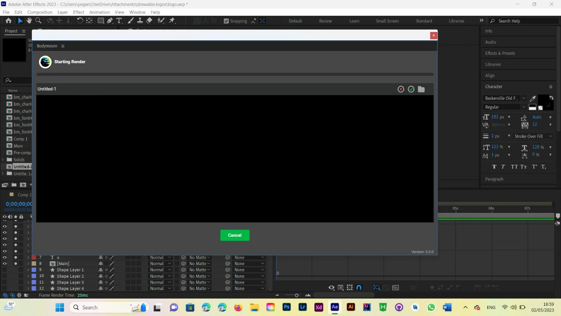Click Faux Bold button in Character panel
This screenshot has height=316, width=561.
point(494,167)
